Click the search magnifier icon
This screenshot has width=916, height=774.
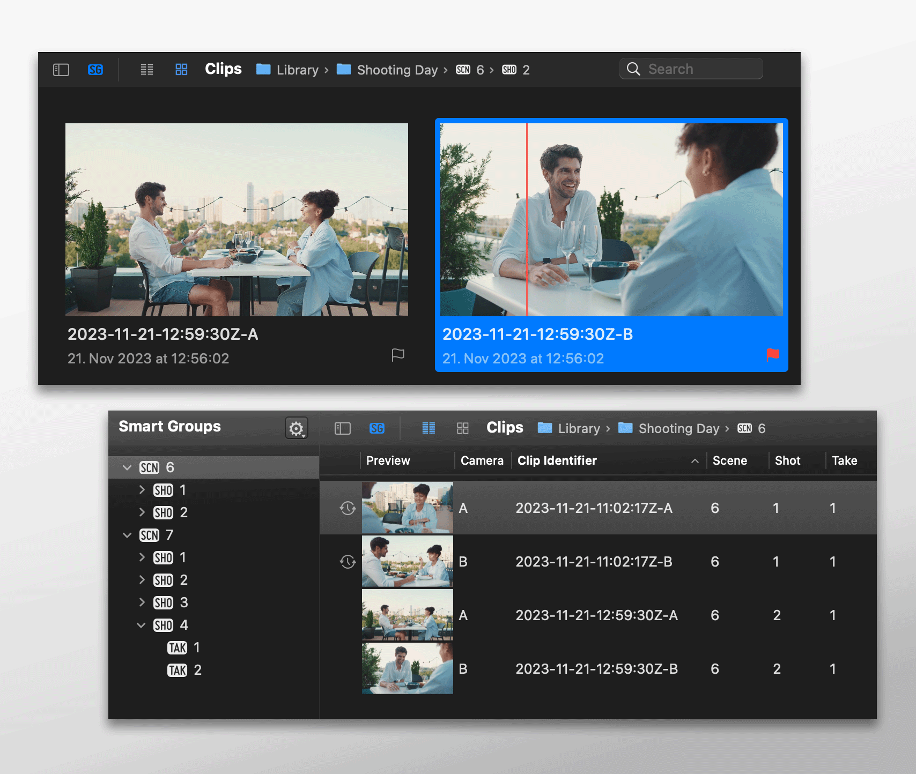[633, 69]
